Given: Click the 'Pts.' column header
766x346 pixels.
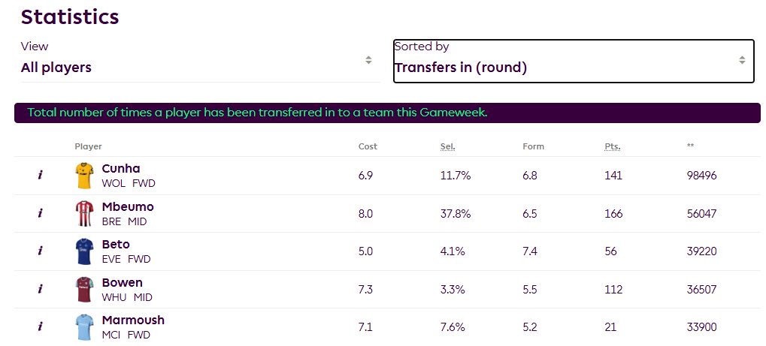Looking at the screenshot, I should coord(613,146).
